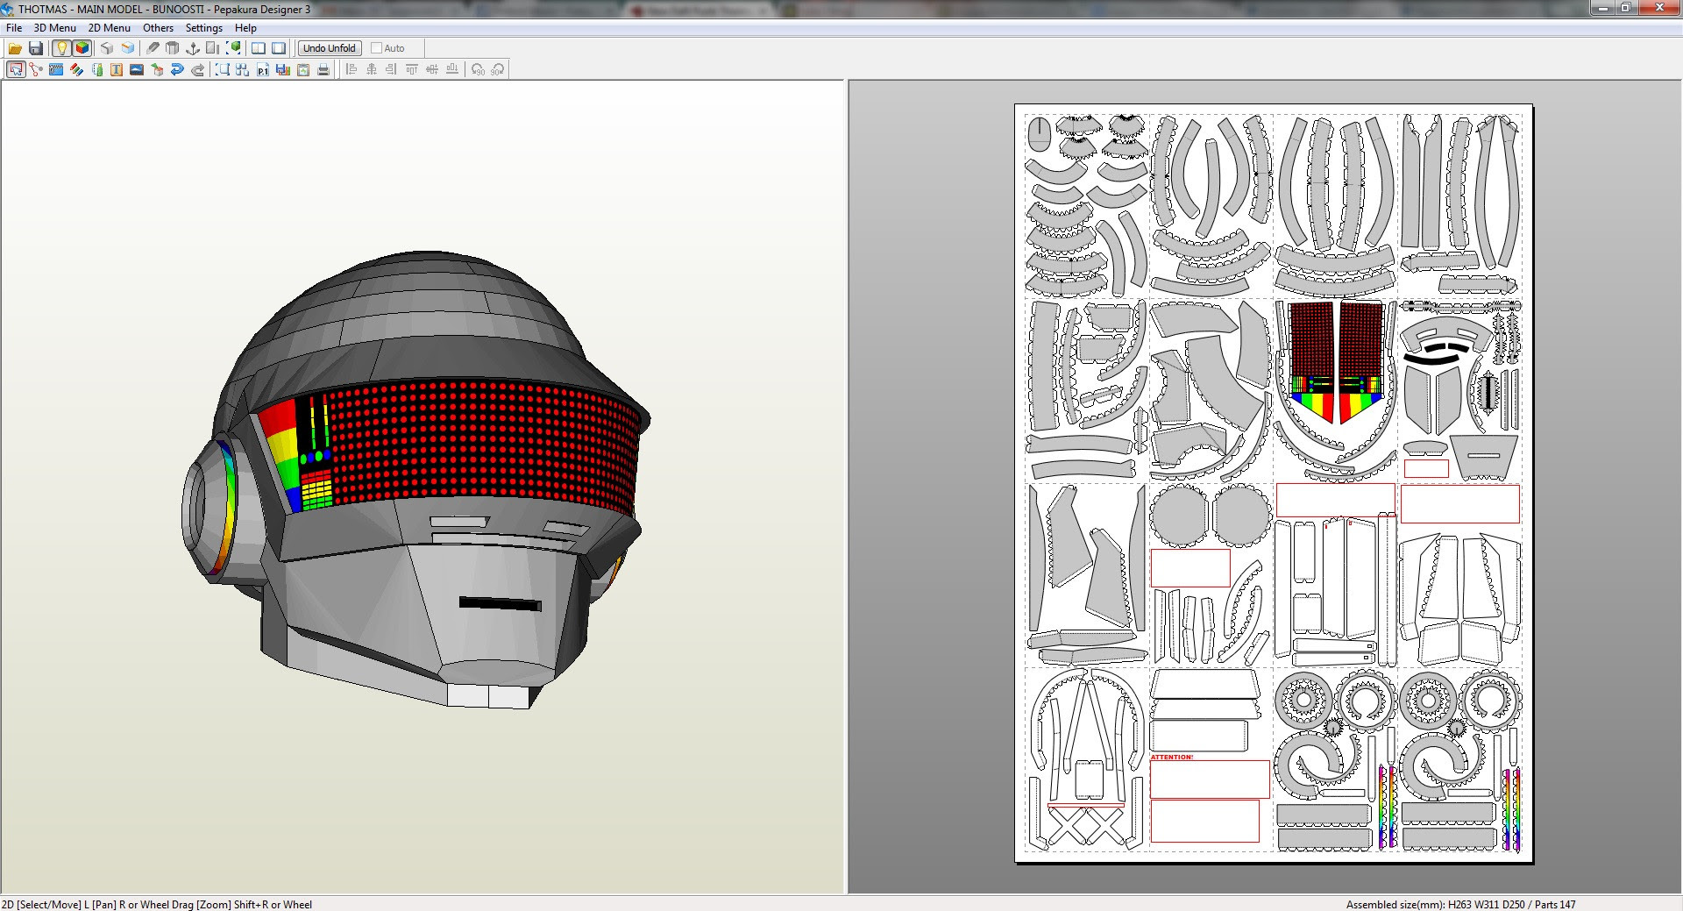1683x911 pixels.
Task: Open the File menu
Action: pos(14,28)
